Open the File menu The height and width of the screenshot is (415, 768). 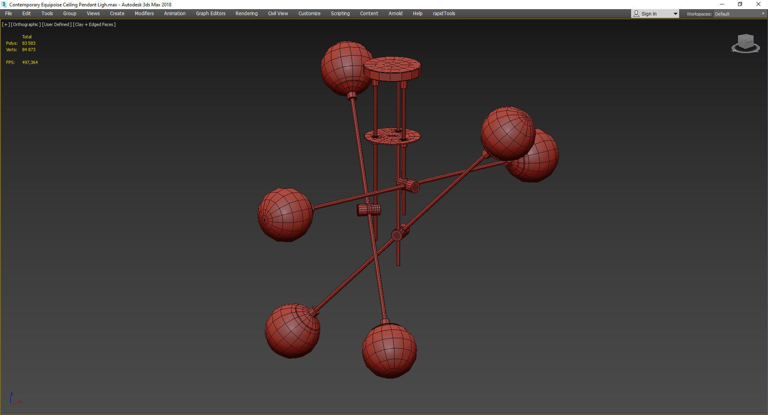pyautogui.click(x=8, y=14)
